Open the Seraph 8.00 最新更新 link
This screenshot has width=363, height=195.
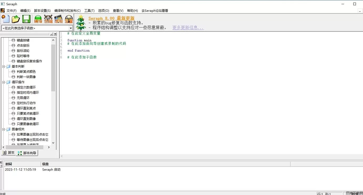[x=111, y=18]
